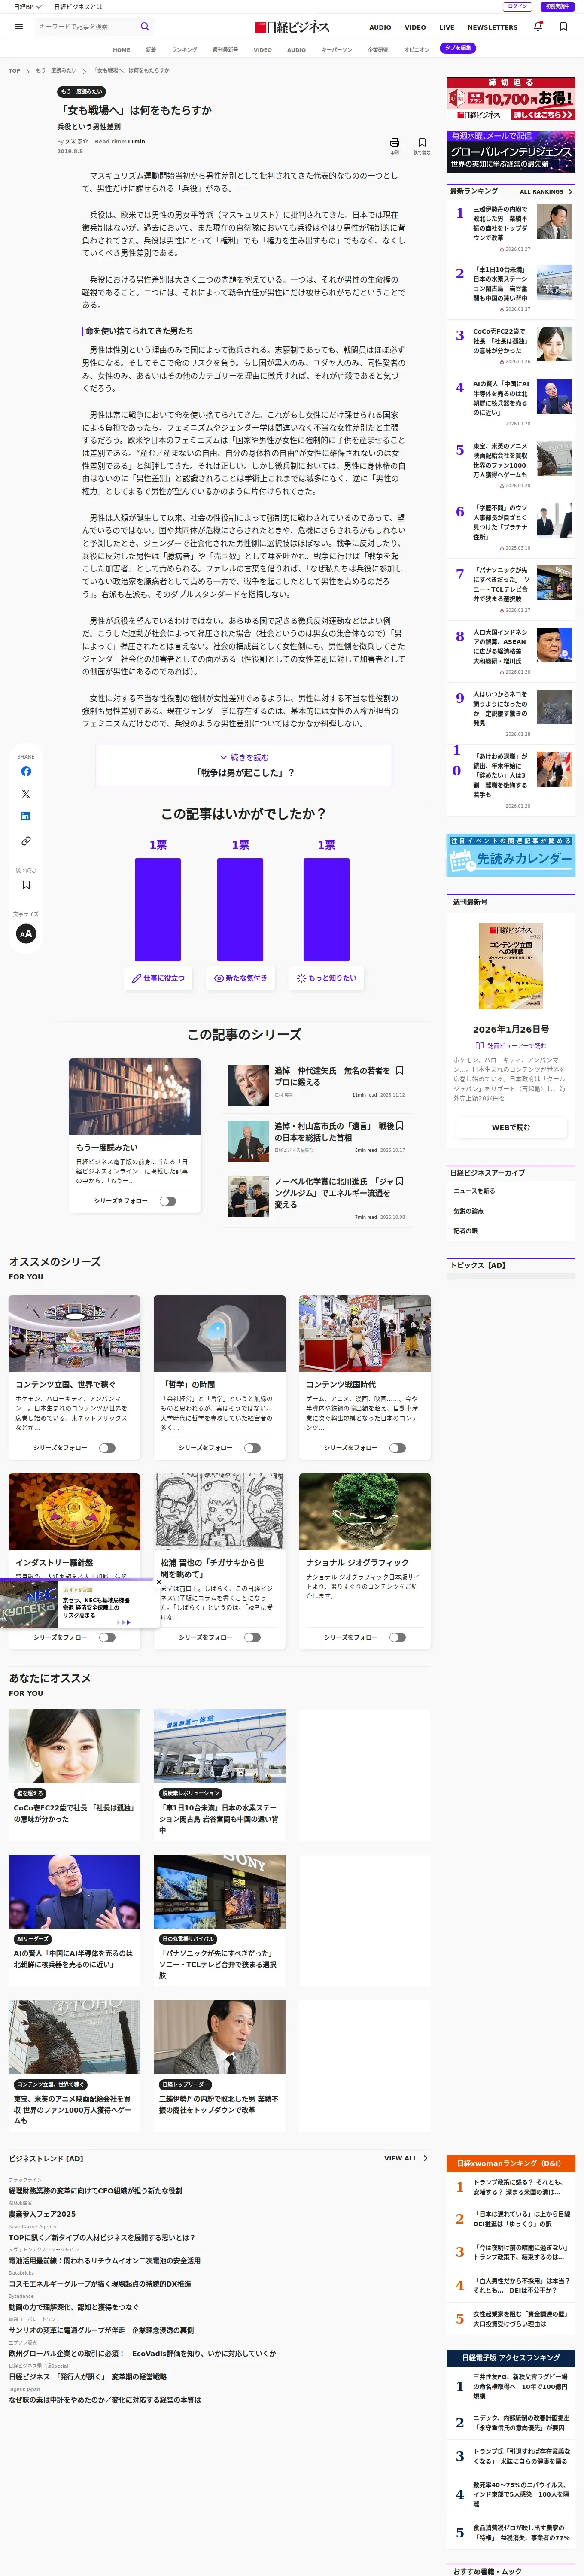Viewport: 584px width, 2576px height.
Task: Change text size with aA icon
Action: click(26, 933)
